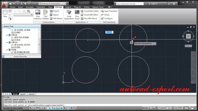Click Run Script

[x=77, y=14]
